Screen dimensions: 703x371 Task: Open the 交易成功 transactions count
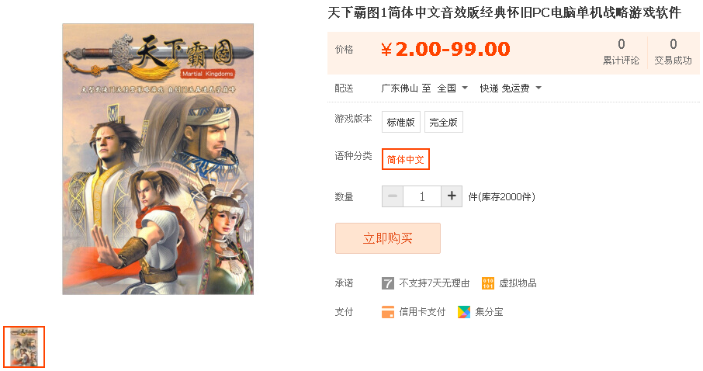click(673, 52)
